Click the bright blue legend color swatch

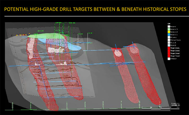point(169,35)
